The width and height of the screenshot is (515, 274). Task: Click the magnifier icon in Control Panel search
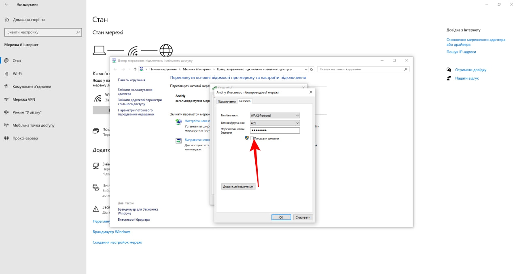point(406,70)
